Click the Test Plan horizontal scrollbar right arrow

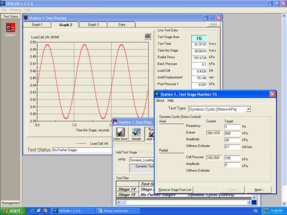[249, 202]
